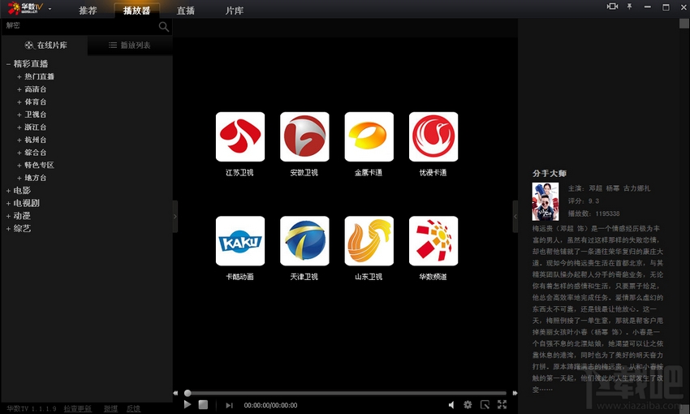
Task: Switch to the 片库 tab
Action: (x=234, y=11)
